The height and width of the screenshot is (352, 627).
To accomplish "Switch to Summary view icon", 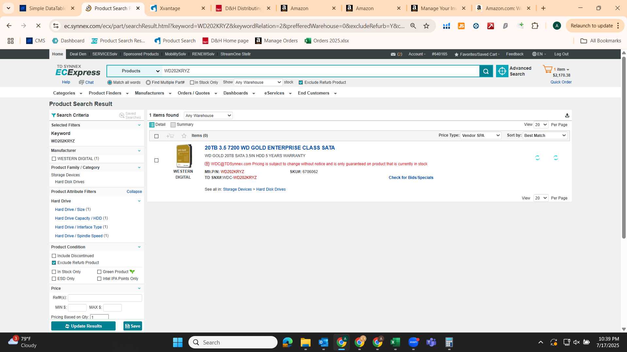I will click(x=173, y=125).
